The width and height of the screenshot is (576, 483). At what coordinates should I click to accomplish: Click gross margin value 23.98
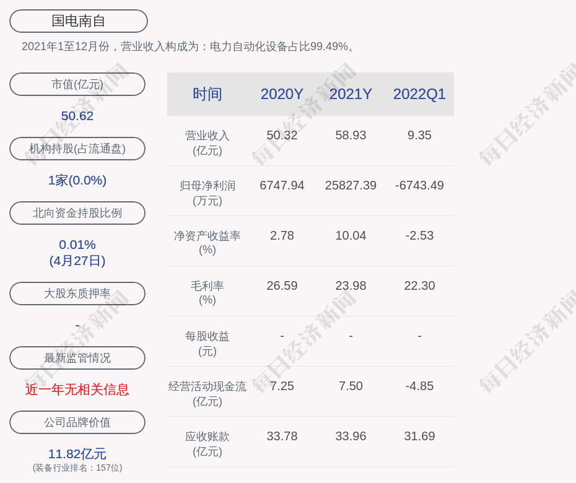pyautogui.click(x=351, y=285)
